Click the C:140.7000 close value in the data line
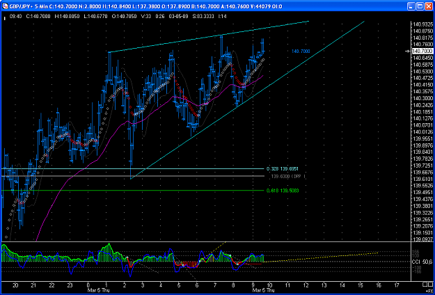Viewport: 435px width, 295px height. 38,17
